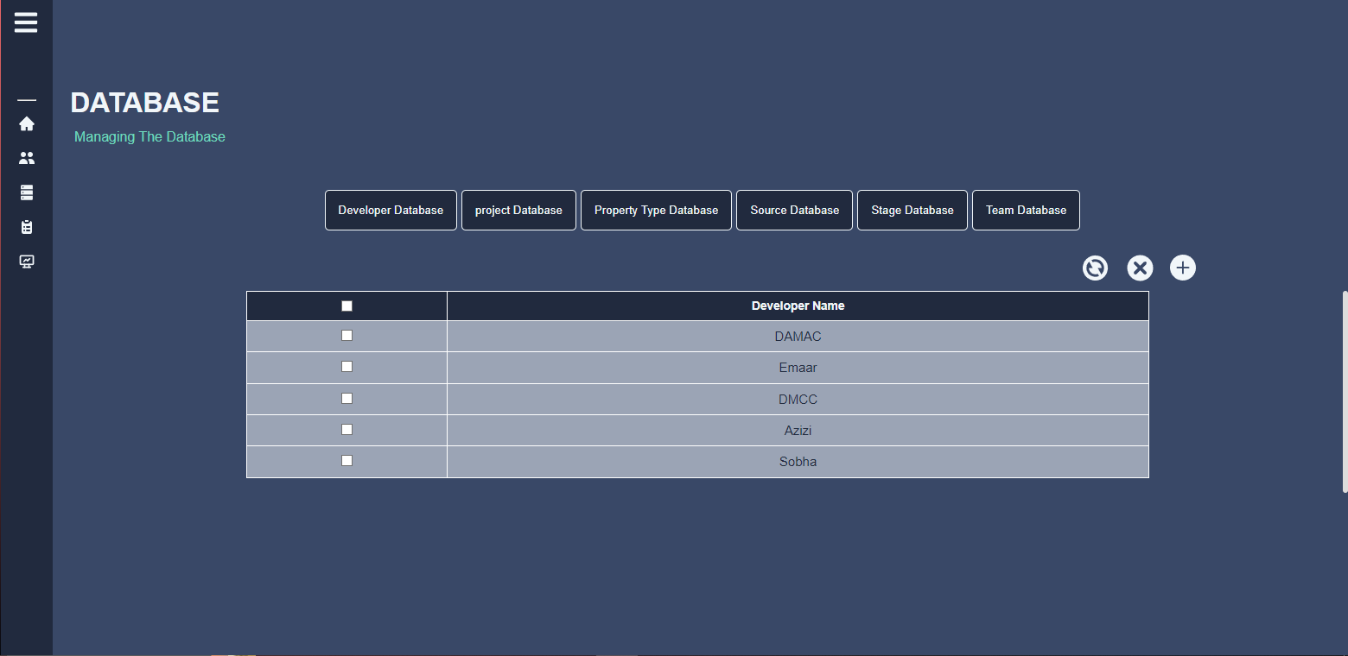Select Property Type Database button

click(x=656, y=211)
